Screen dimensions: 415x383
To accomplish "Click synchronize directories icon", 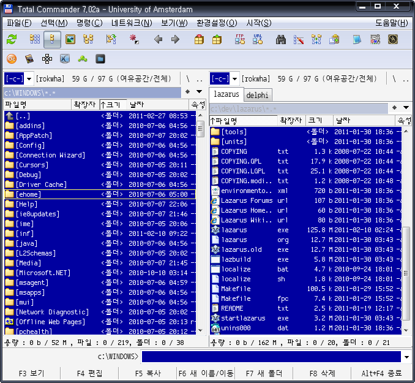I will point(316,39).
